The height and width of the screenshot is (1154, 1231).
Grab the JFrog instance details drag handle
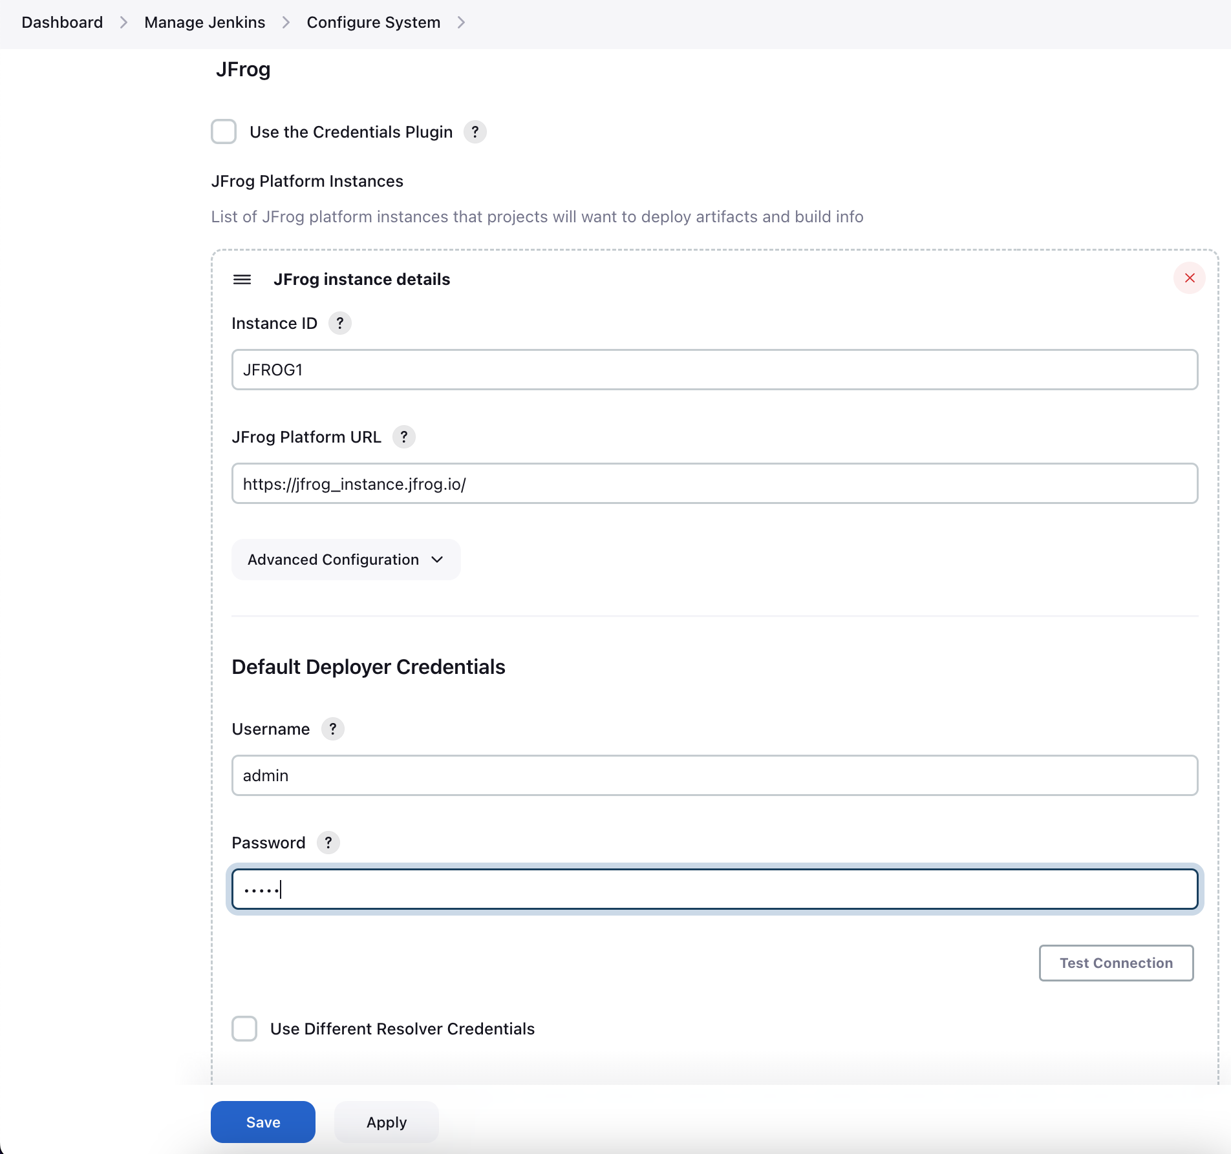click(x=242, y=279)
